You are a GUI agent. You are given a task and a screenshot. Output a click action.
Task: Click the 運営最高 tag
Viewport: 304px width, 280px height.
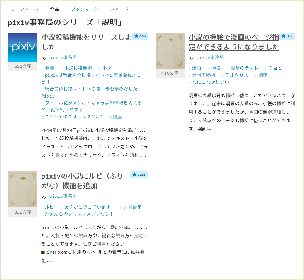tap(132, 207)
